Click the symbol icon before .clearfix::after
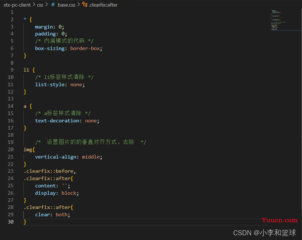Image resolution: width=302 pixels, height=240 pixels. (84, 4)
